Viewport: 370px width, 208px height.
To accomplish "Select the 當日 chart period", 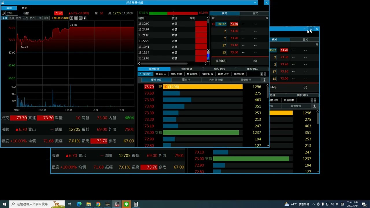I will pyautogui.click(x=5, y=18).
